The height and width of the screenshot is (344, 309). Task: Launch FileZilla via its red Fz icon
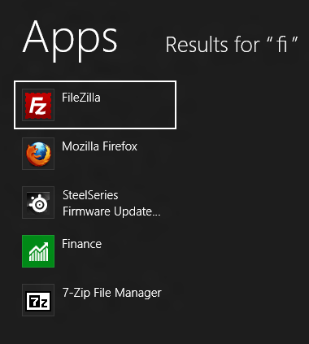click(x=38, y=105)
